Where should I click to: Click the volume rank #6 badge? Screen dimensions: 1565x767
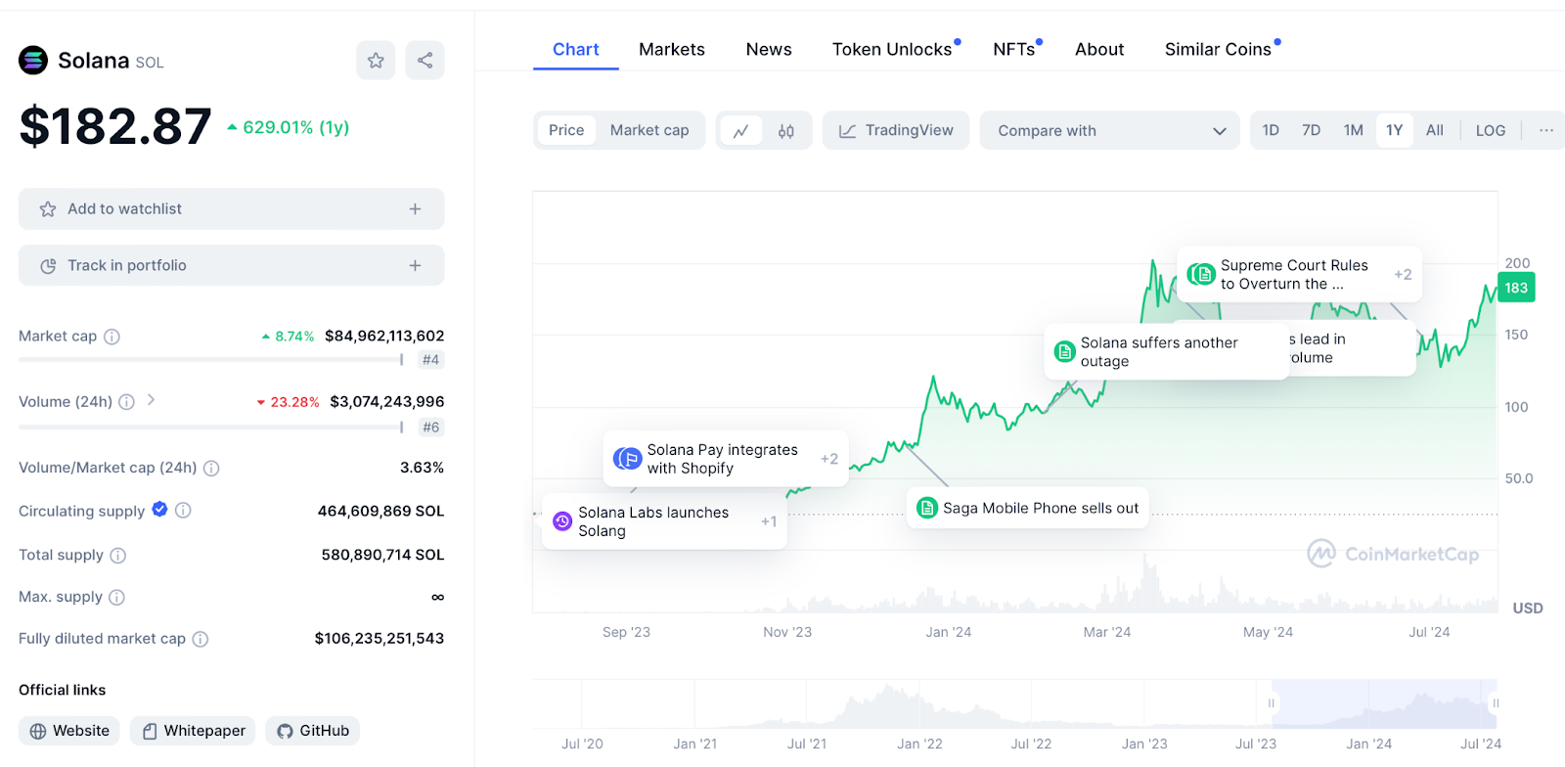(x=430, y=428)
